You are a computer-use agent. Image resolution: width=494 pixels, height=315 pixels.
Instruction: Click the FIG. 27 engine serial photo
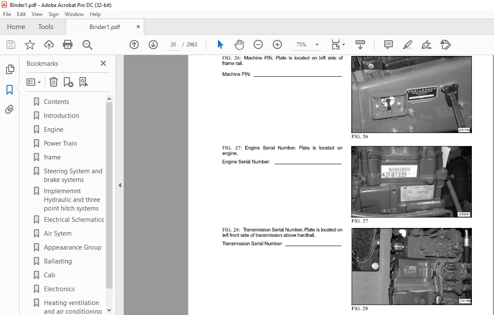412,182
